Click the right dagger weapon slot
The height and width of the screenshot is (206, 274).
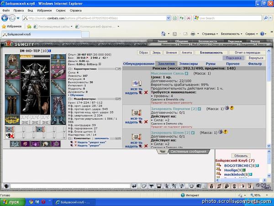(x=58, y=87)
